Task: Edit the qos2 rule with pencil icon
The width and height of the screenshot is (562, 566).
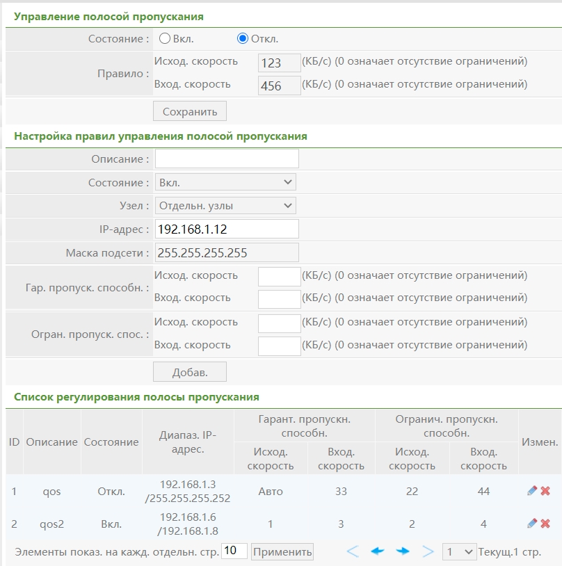Action: 532,524
